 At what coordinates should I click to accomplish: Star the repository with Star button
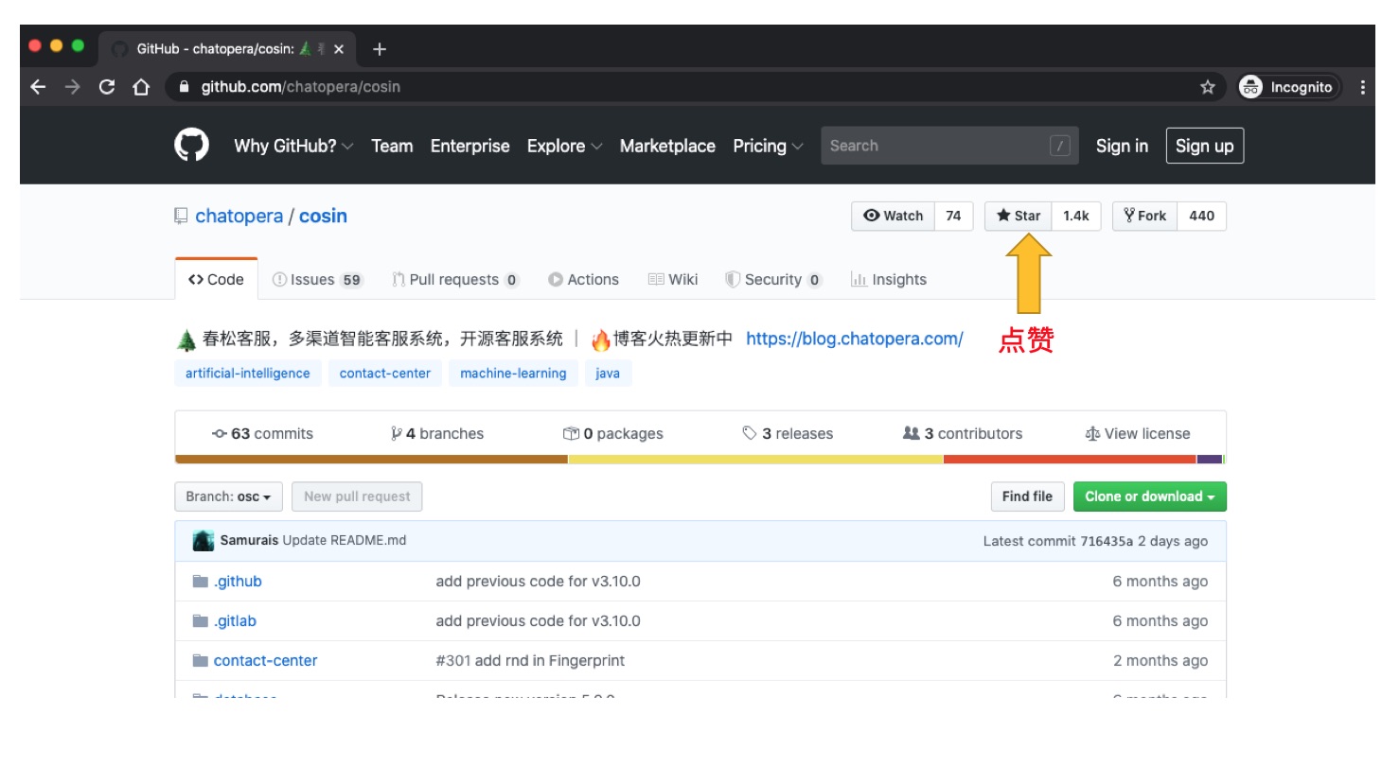[x=1019, y=216]
